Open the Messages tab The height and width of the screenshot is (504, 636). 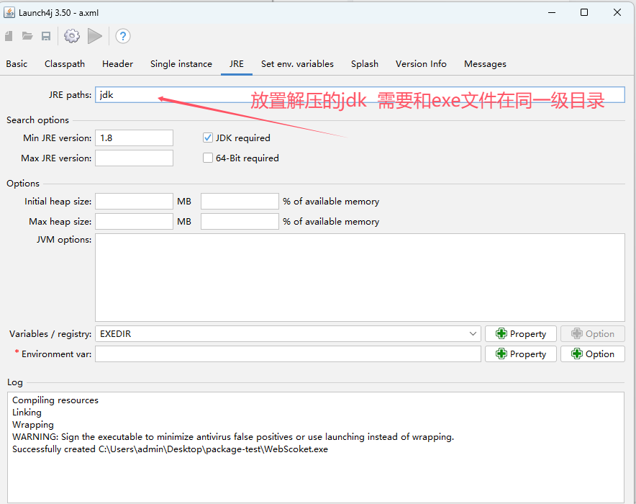[x=485, y=63]
